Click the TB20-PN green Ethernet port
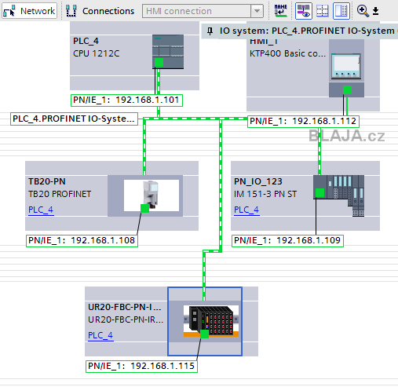Viewport: 398px width, 387px height. pyautogui.click(x=145, y=209)
